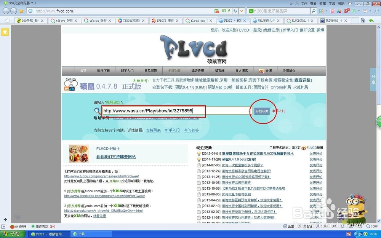Open dropdown arrow beside the shield icon
Image resolution: width=381 pixels, height=238 pixels.
click(359, 11)
